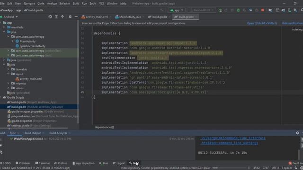Click Expand All icon in project panel
This screenshot has width=303, height=170.
(56, 17)
